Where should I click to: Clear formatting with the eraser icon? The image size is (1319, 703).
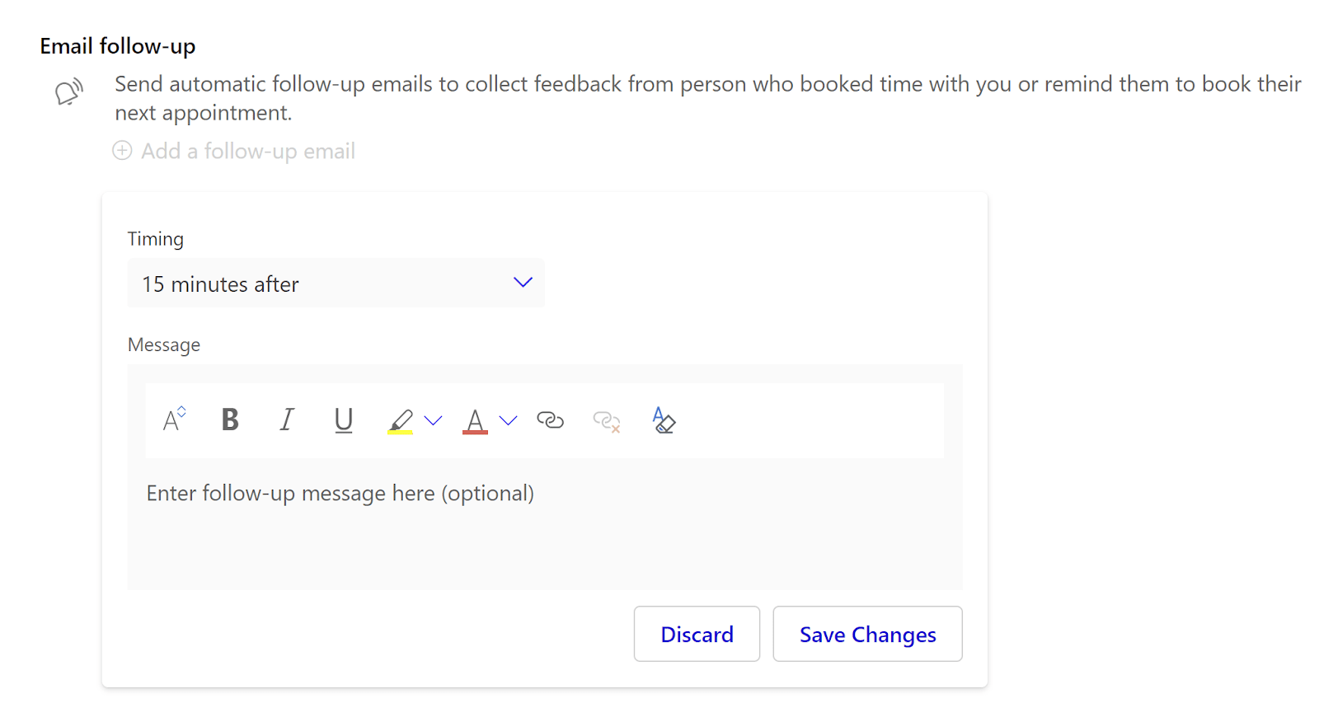(664, 420)
